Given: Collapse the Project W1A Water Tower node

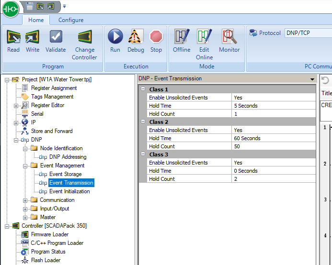Looking at the screenshot, I should point(7,80).
